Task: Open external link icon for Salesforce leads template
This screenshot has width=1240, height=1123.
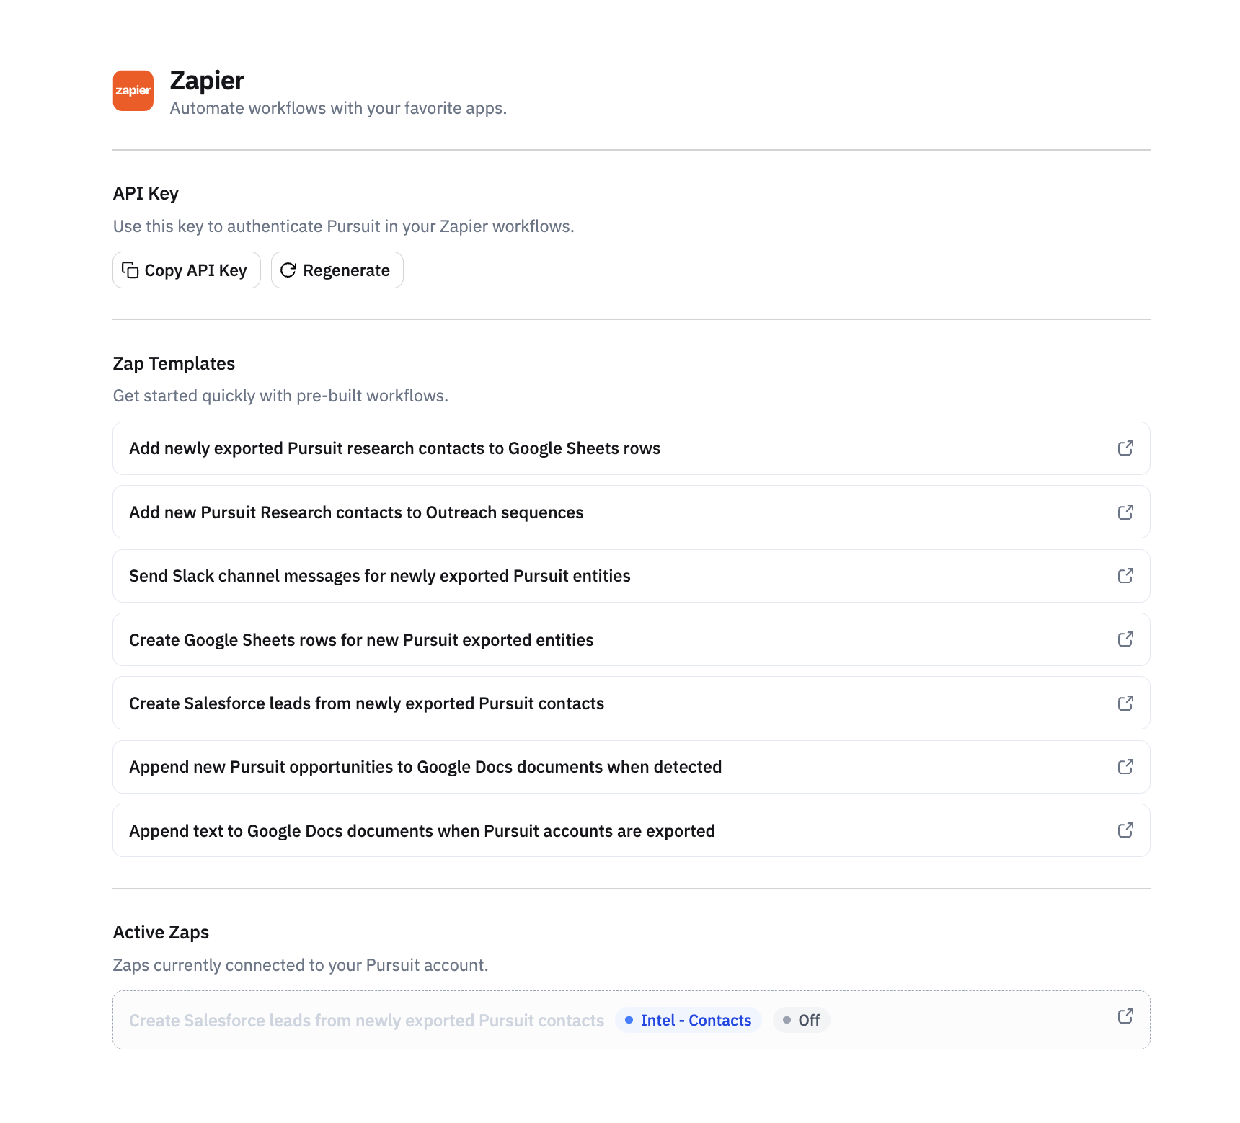Action: [1125, 703]
